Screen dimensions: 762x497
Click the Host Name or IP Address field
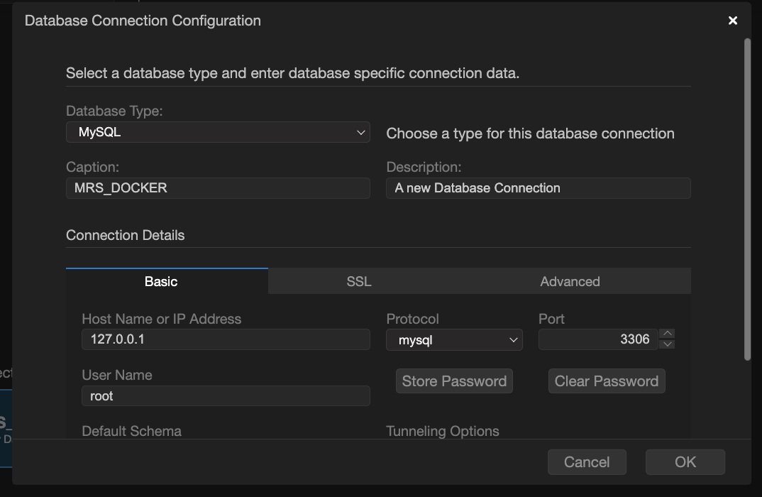pos(226,339)
